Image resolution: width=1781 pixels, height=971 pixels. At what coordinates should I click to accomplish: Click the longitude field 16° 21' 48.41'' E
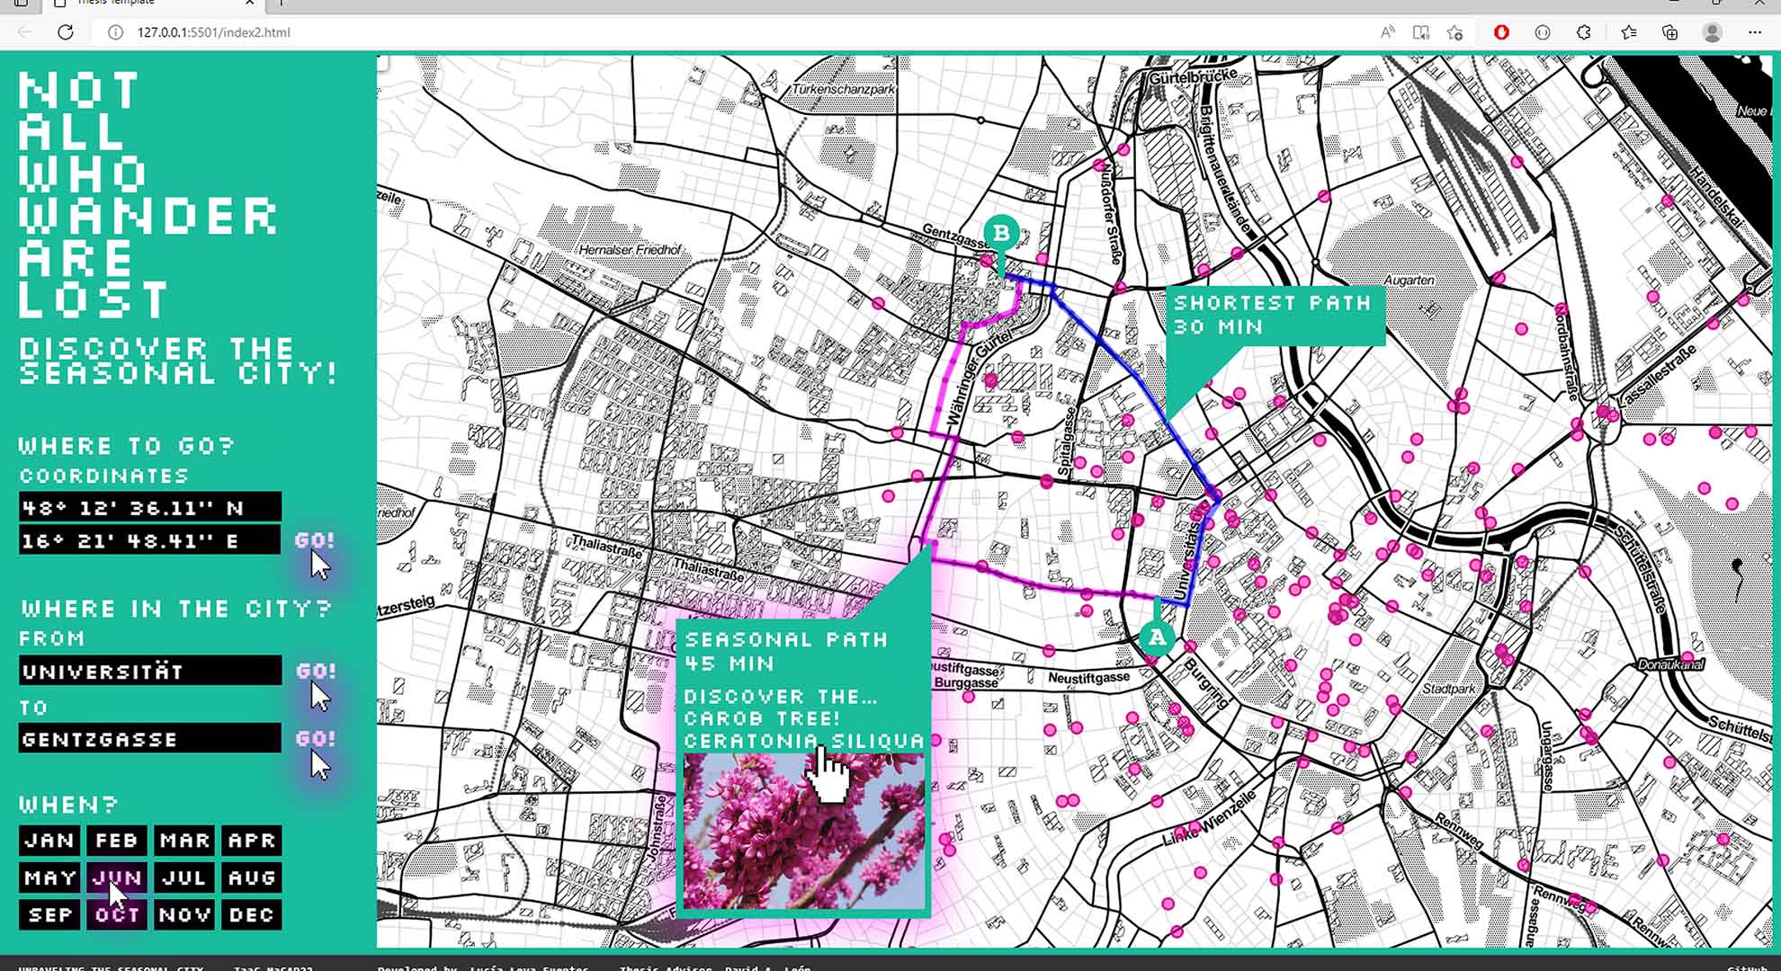point(150,539)
